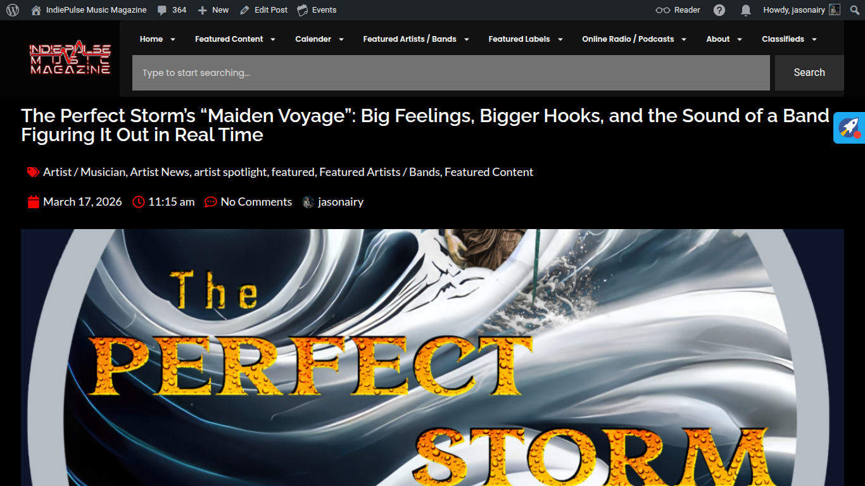Open the artist spotlight category link
Viewport: 865px width, 486px height.
pos(230,172)
